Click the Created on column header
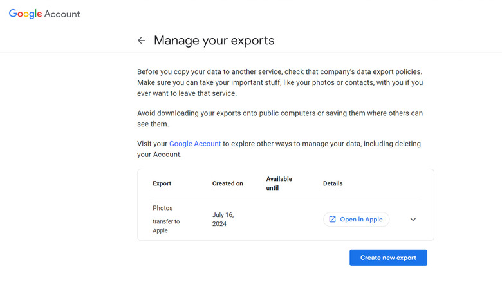This screenshot has width=502, height=282. click(228, 183)
